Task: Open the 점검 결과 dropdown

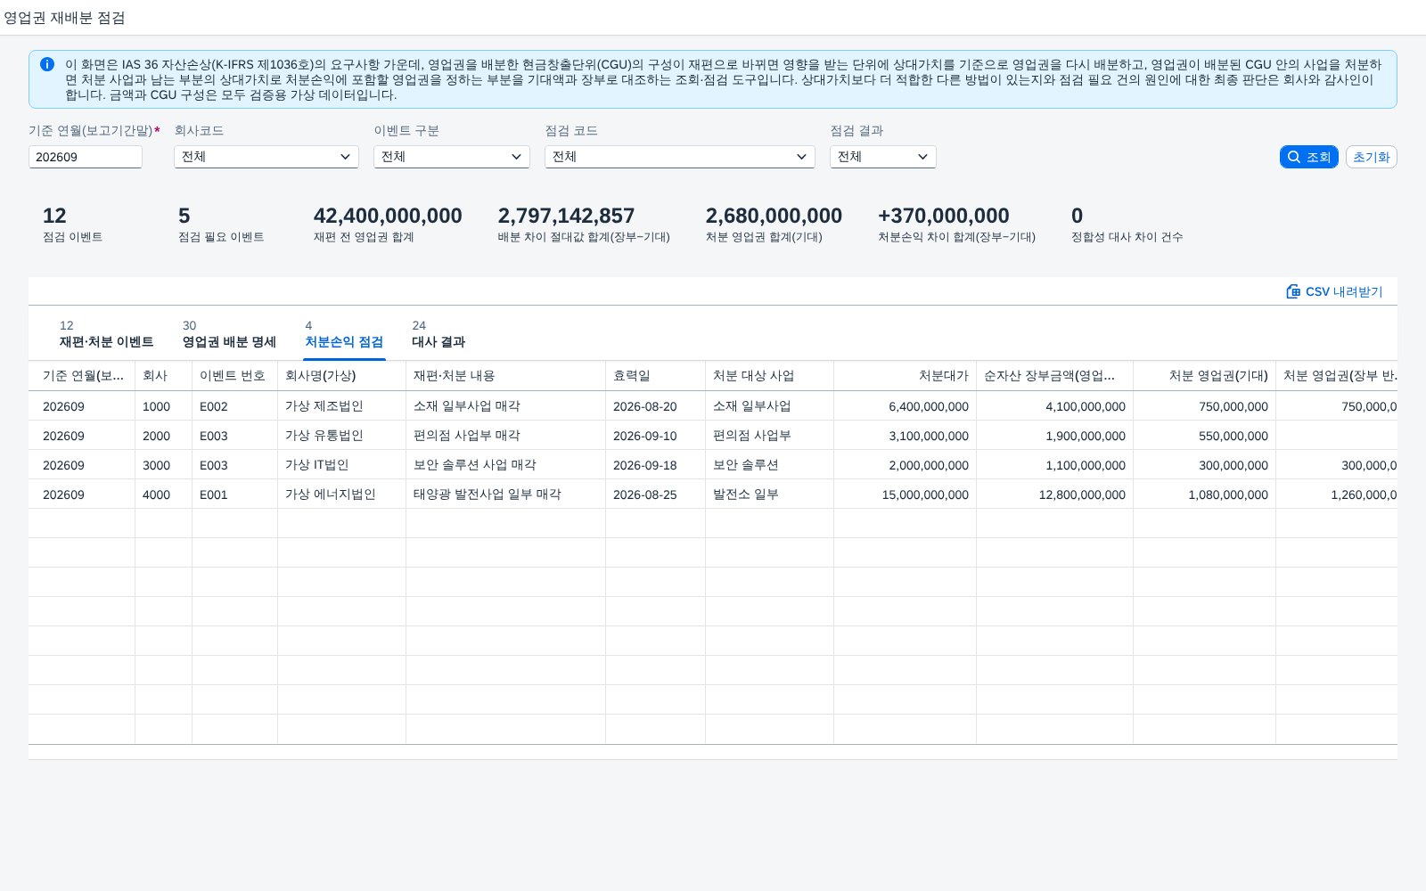Action: (883, 157)
